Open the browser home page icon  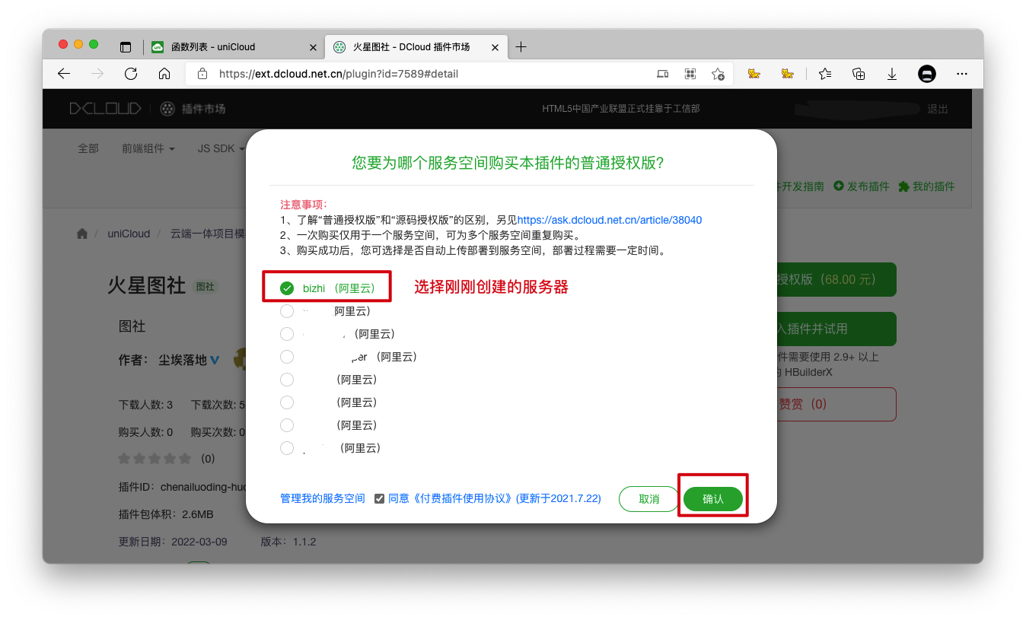164,74
